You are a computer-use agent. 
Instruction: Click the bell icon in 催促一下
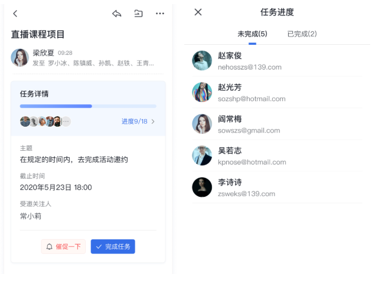50,247
